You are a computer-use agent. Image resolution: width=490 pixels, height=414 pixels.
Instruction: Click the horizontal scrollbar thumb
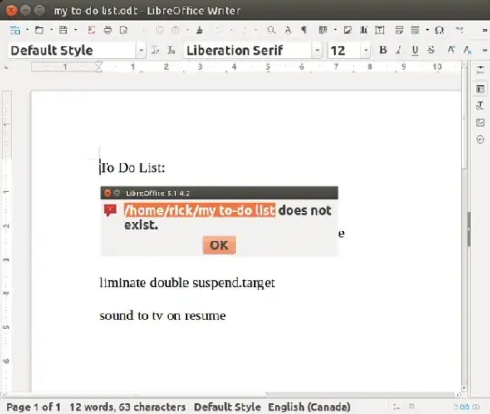[135, 394]
